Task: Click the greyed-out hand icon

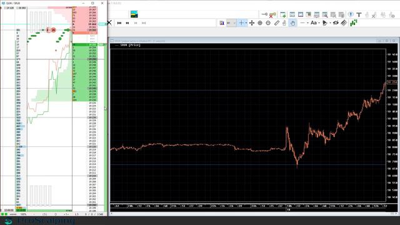Action: (284, 23)
